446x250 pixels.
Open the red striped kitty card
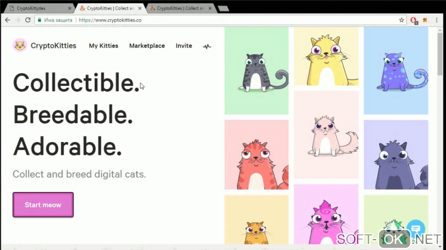[x=257, y=155]
